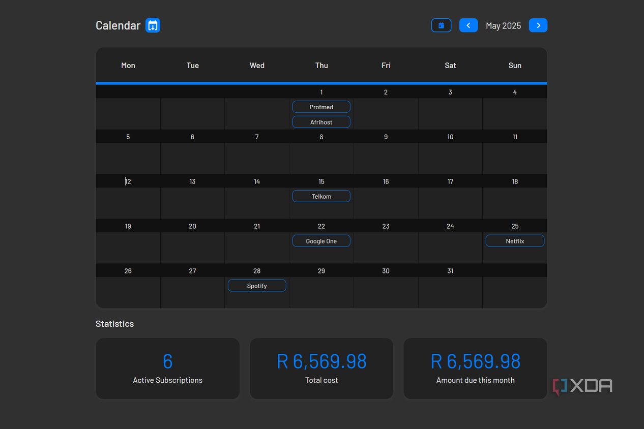This screenshot has height=429, width=644.
Task: Click the Wed column header
Action: pyautogui.click(x=257, y=65)
